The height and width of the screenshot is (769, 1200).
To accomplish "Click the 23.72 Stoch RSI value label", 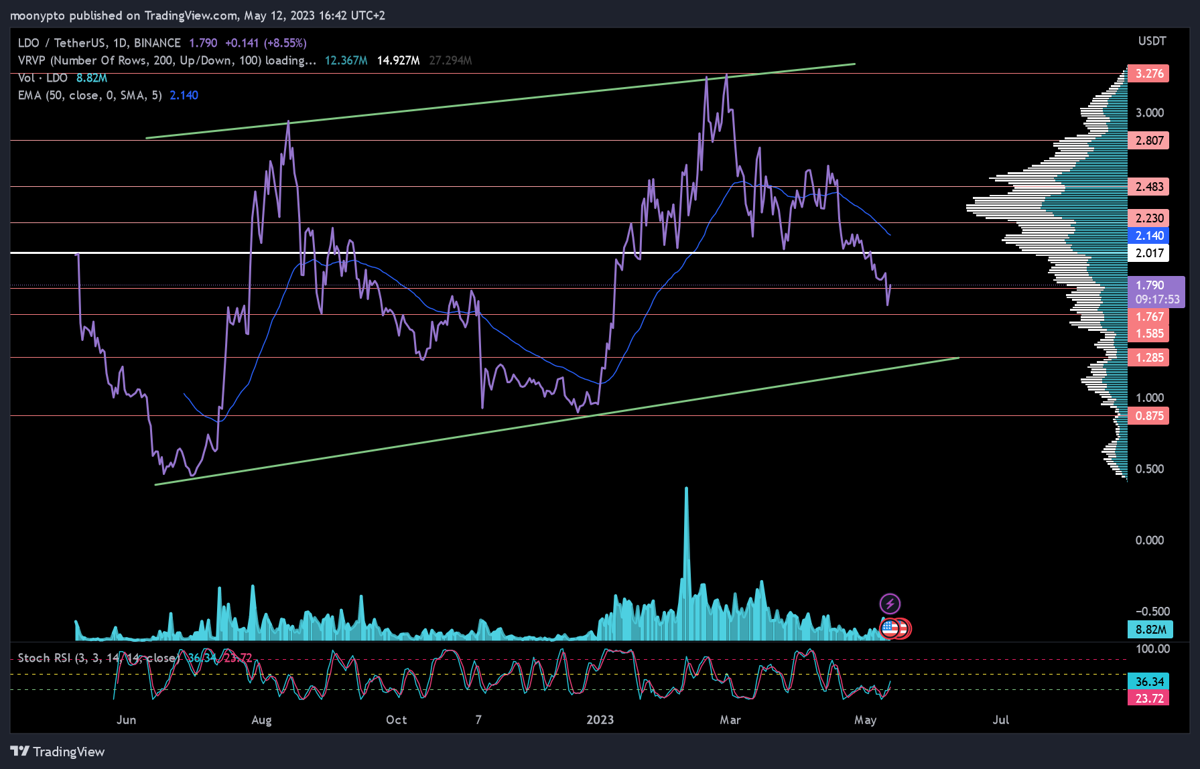I will [1148, 699].
